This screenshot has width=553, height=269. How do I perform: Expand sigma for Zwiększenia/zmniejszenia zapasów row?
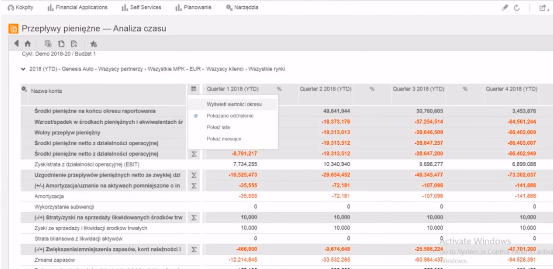click(x=194, y=249)
